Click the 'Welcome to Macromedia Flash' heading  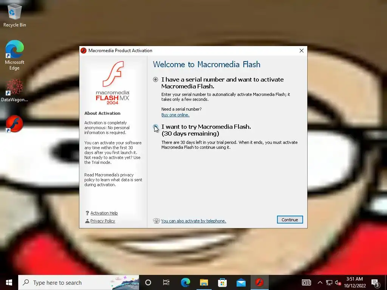click(207, 65)
